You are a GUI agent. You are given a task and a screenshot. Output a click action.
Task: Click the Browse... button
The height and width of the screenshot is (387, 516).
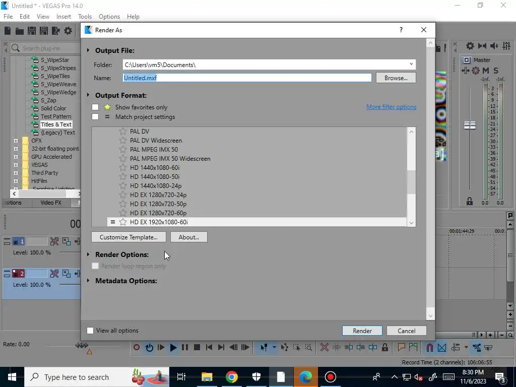[x=396, y=78]
